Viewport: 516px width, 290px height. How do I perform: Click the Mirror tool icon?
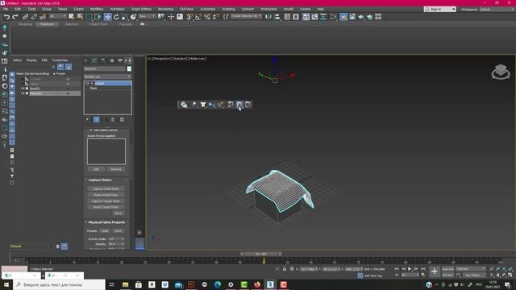pyautogui.click(x=268, y=17)
